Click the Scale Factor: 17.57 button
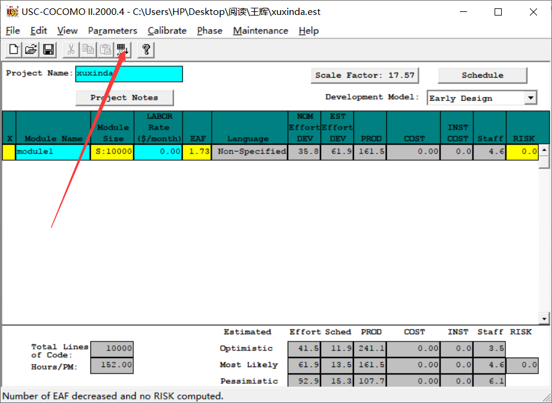 point(365,75)
